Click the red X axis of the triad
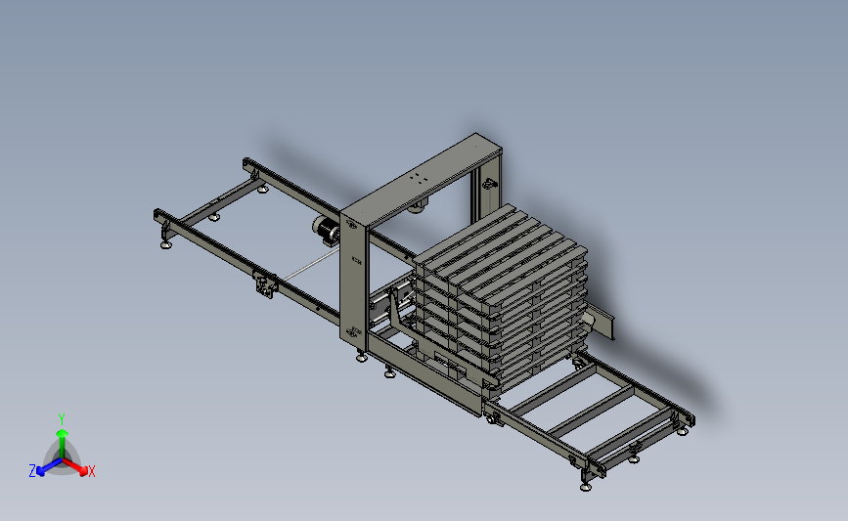This screenshot has width=848, height=521. point(76,467)
